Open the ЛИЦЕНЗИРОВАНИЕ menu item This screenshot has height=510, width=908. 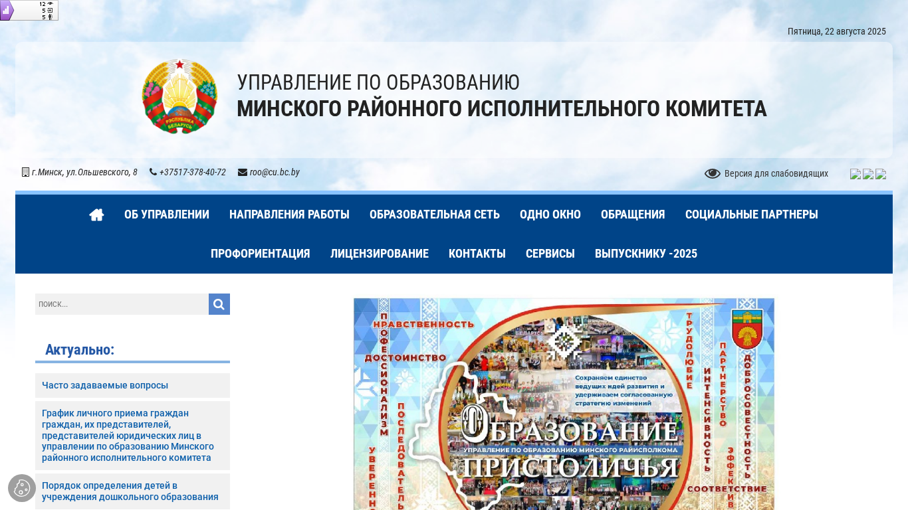click(x=380, y=254)
